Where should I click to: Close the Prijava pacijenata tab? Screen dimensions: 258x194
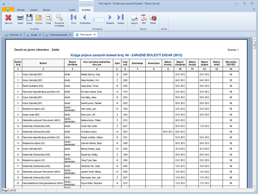[70, 35]
